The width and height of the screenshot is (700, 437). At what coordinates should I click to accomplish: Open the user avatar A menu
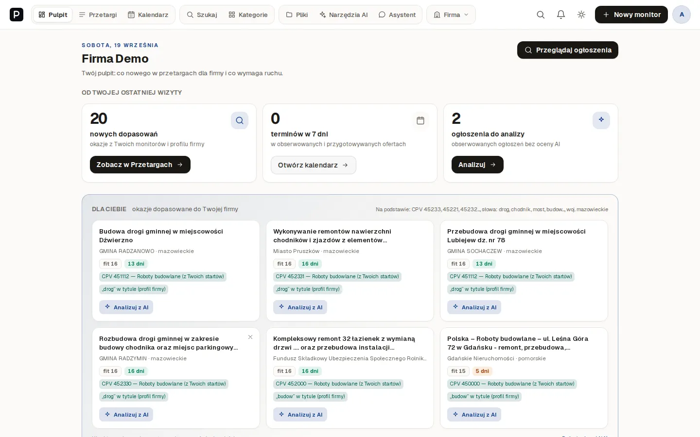point(682,15)
